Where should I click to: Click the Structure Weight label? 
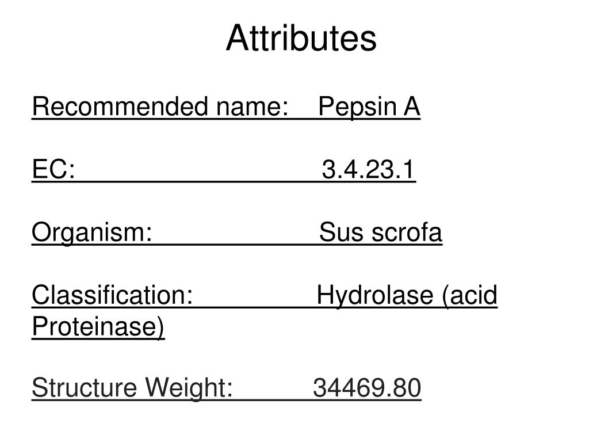tap(132, 388)
